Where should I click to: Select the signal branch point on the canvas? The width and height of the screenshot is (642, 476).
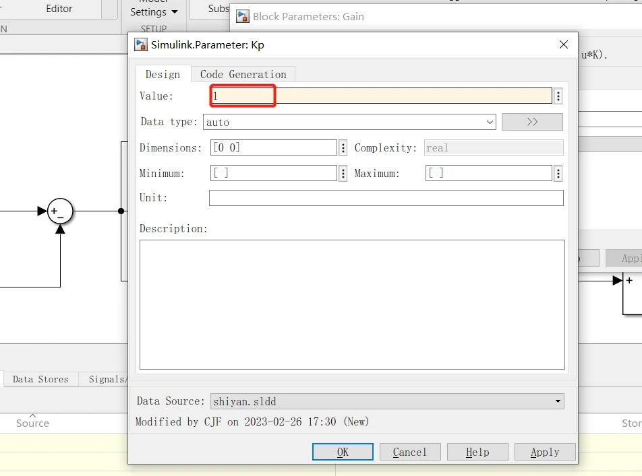[121, 211]
